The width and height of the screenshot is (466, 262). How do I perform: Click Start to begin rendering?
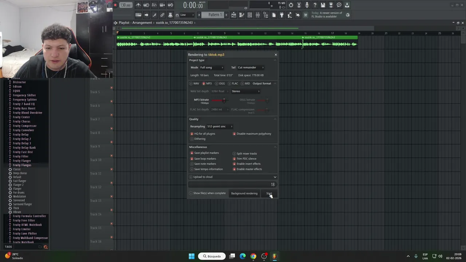(x=269, y=193)
